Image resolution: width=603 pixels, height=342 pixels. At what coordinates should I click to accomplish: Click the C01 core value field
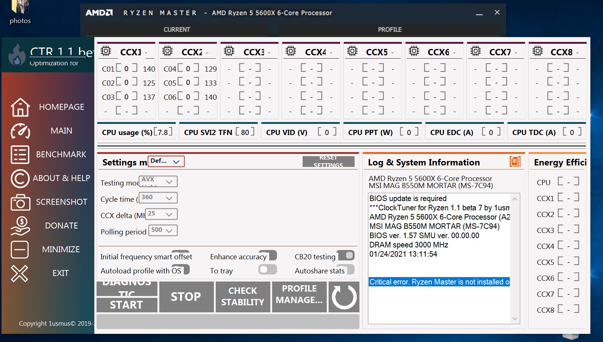click(x=127, y=68)
